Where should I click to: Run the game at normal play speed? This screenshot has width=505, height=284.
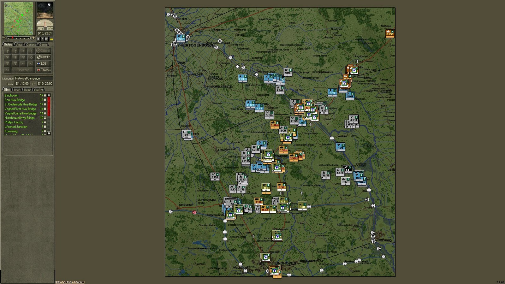coord(42,39)
